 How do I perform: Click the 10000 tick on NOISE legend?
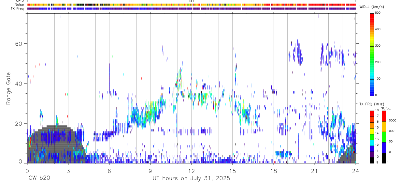(x=392, y=120)
